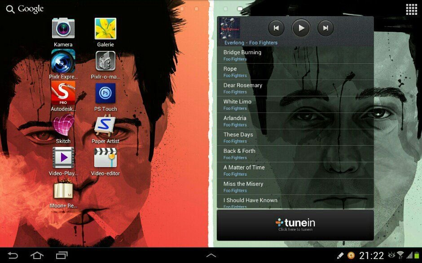The width and height of the screenshot is (422, 263).
Task: Select the song Dear Rosemary
Action: [x=295, y=88]
